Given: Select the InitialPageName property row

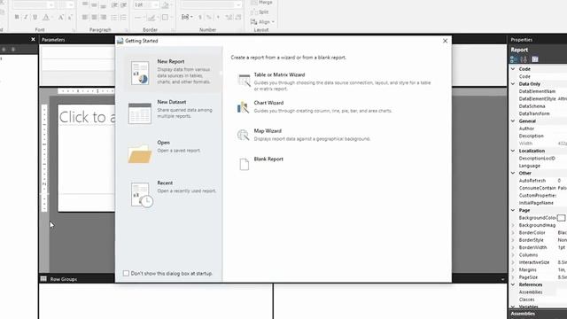Looking at the screenshot, I should (x=539, y=203).
